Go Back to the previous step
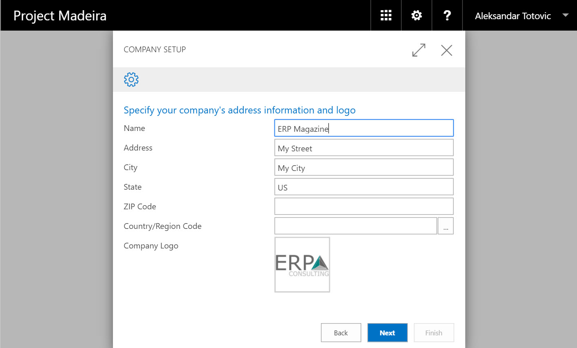The width and height of the screenshot is (577, 348). [341, 332]
